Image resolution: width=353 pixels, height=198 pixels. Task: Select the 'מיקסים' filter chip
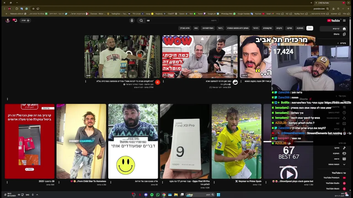(x=279, y=28)
